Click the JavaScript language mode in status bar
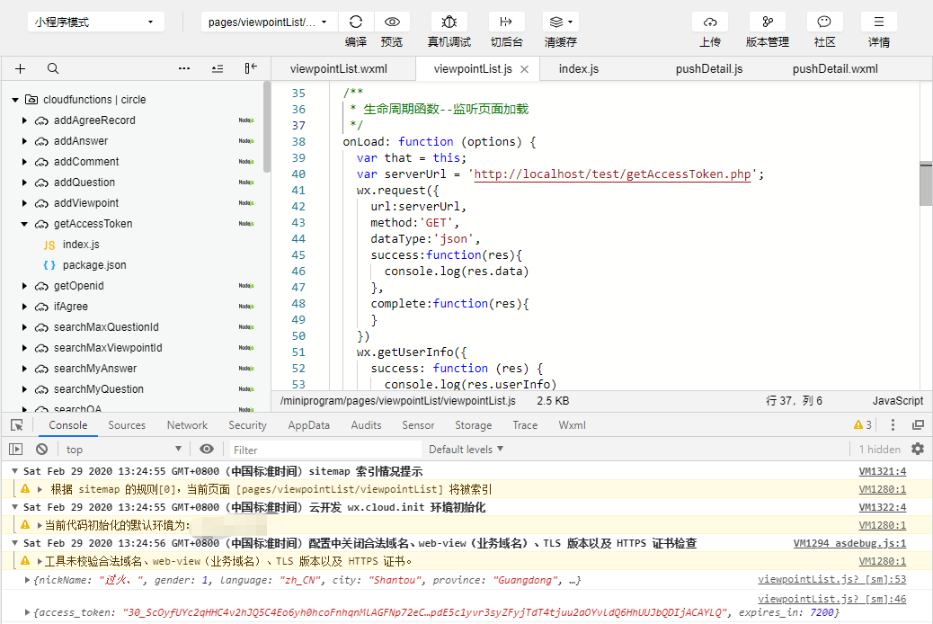 point(897,401)
